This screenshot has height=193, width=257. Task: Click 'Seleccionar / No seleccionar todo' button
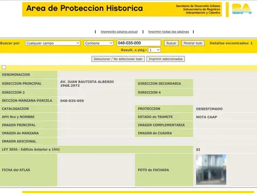pos(118,59)
